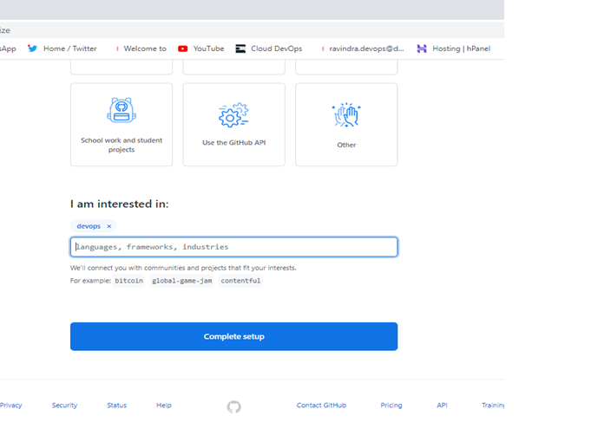
Task: Pick the contentful example topic
Action: point(240,281)
